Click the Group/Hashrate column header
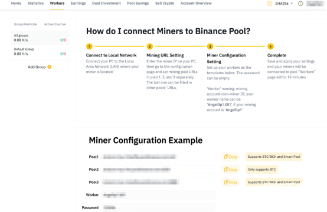327x212 pixels. (25, 24)
